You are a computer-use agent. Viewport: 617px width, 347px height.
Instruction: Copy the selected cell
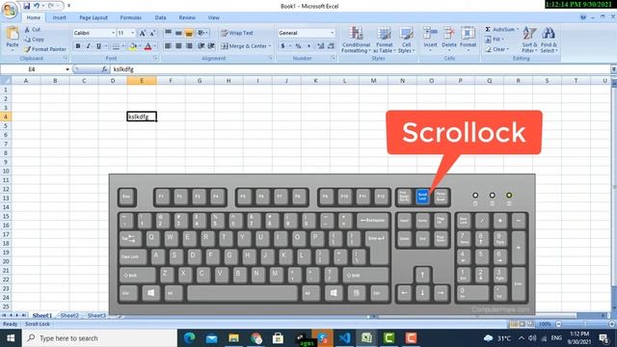coord(34,40)
